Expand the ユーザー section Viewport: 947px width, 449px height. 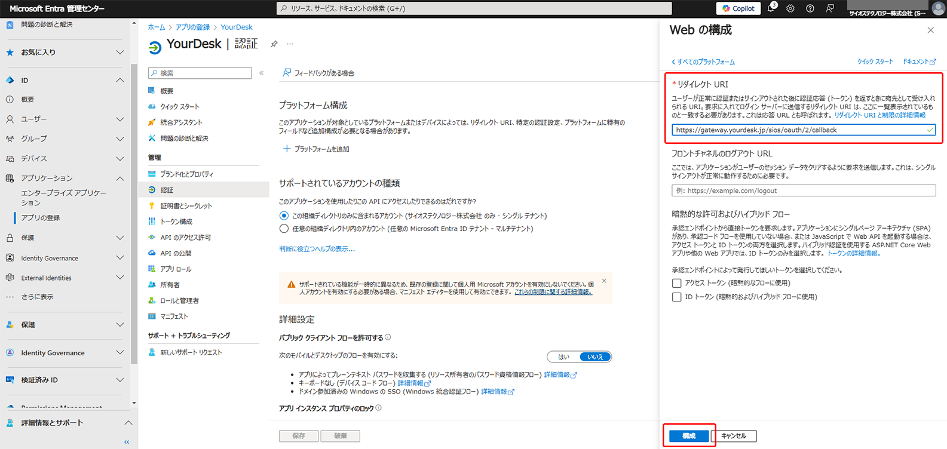(120, 119)
